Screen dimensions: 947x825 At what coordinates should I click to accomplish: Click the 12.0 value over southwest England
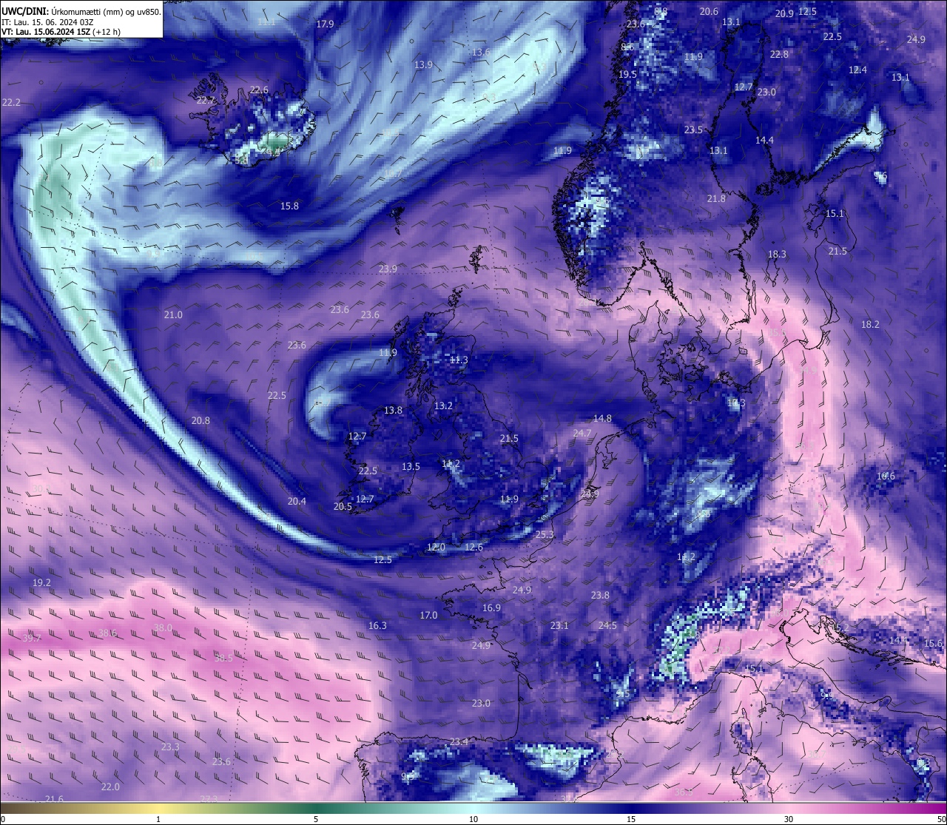(x=436, y=547)
